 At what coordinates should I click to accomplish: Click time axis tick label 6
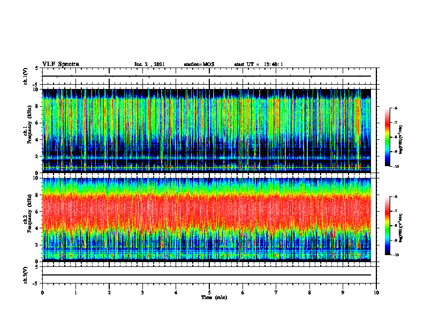[x=243, y=293]
